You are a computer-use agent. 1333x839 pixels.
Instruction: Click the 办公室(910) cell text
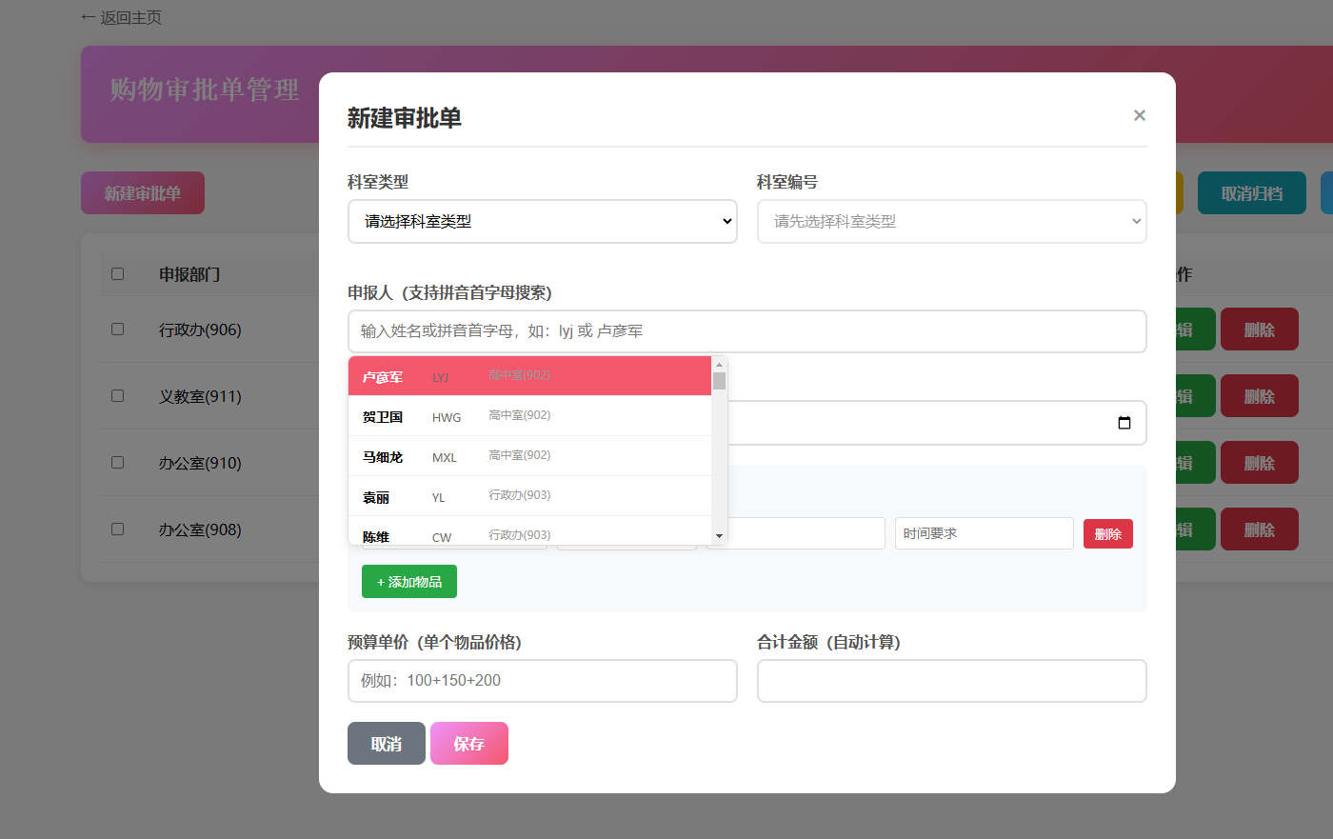click(200, 463)
